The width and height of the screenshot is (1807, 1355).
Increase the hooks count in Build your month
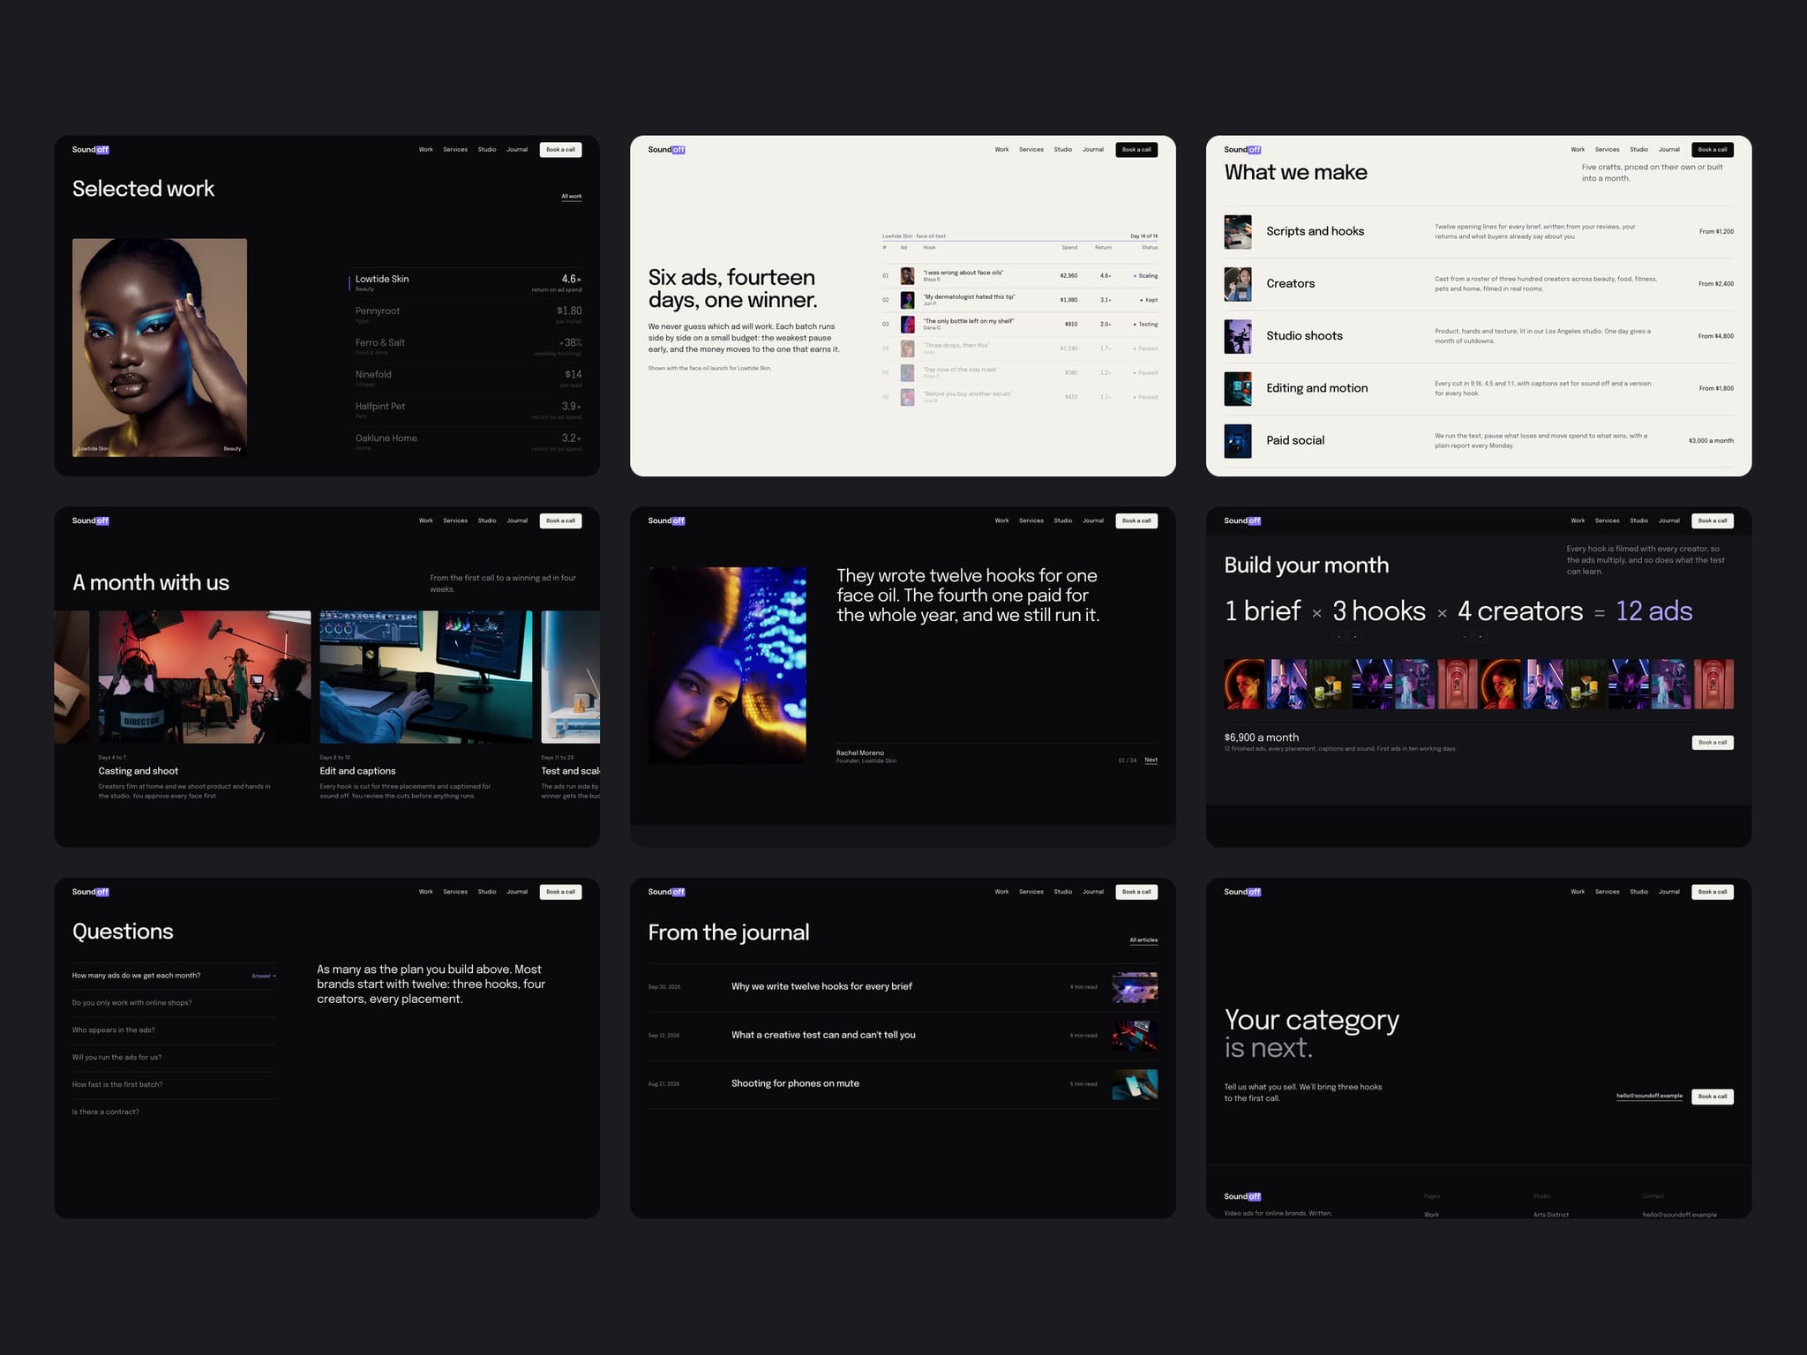pyautogui.click(x=1354, y=637)
